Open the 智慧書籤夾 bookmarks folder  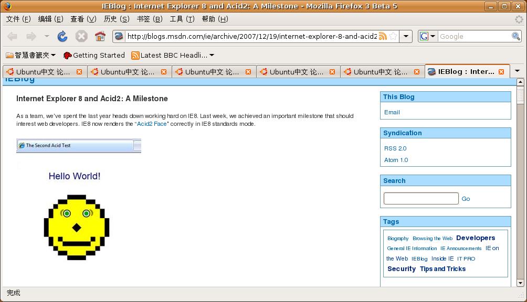point(30,55)
